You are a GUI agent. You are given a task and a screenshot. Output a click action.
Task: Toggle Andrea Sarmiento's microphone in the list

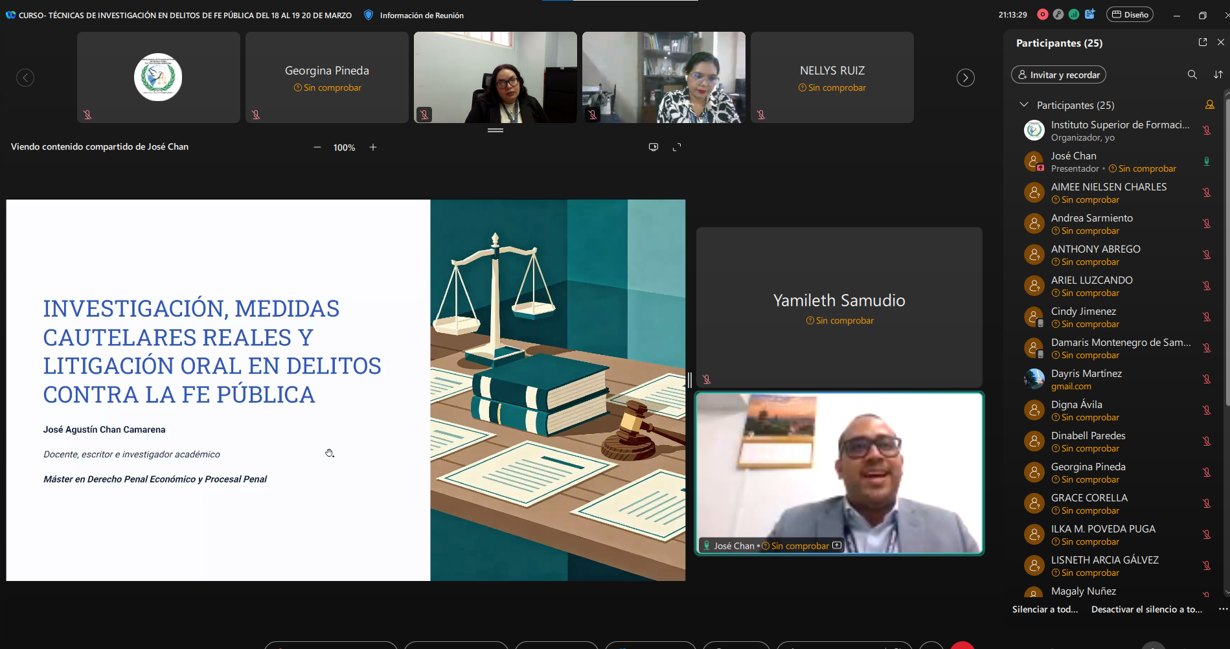click(1207, 223)
